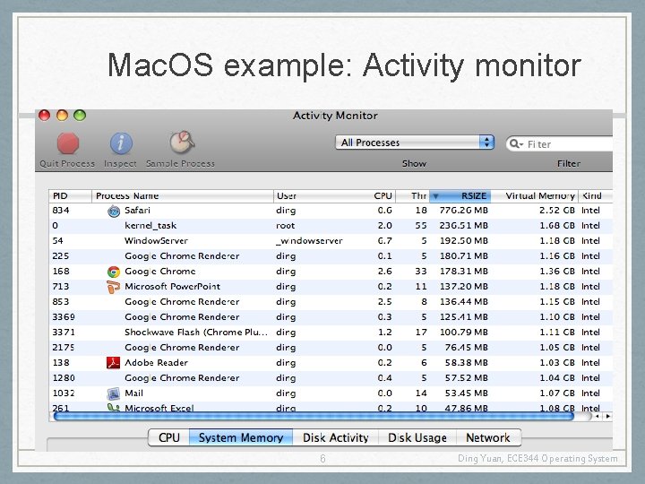Click the Sample Process icon
Screen dimensions: 645x484
tap(182, 143)
